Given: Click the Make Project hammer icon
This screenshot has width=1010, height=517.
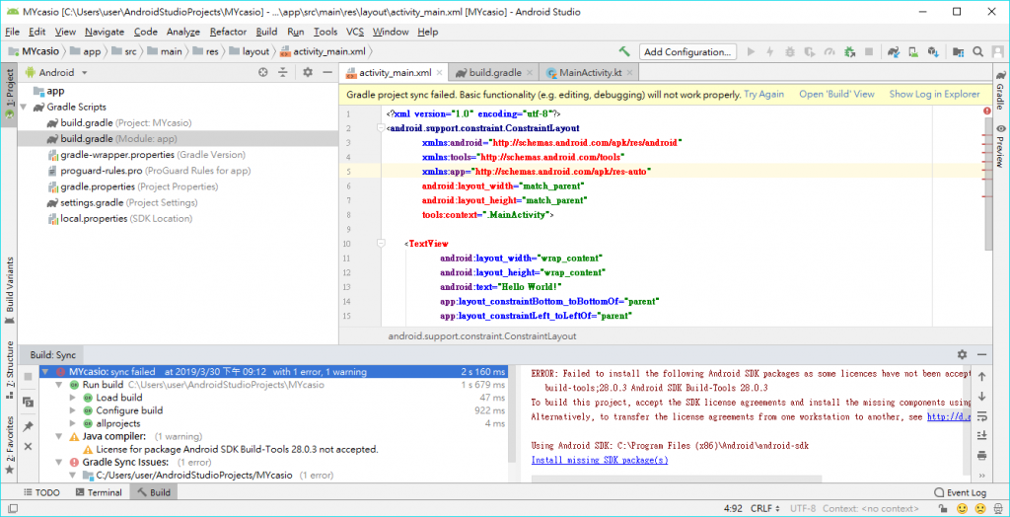Looking at the screenshot, I should [x=623, y=51].
